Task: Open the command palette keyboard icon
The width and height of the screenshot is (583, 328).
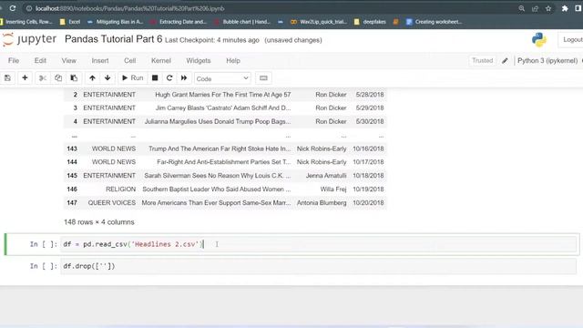Action: tap(263, 78)
